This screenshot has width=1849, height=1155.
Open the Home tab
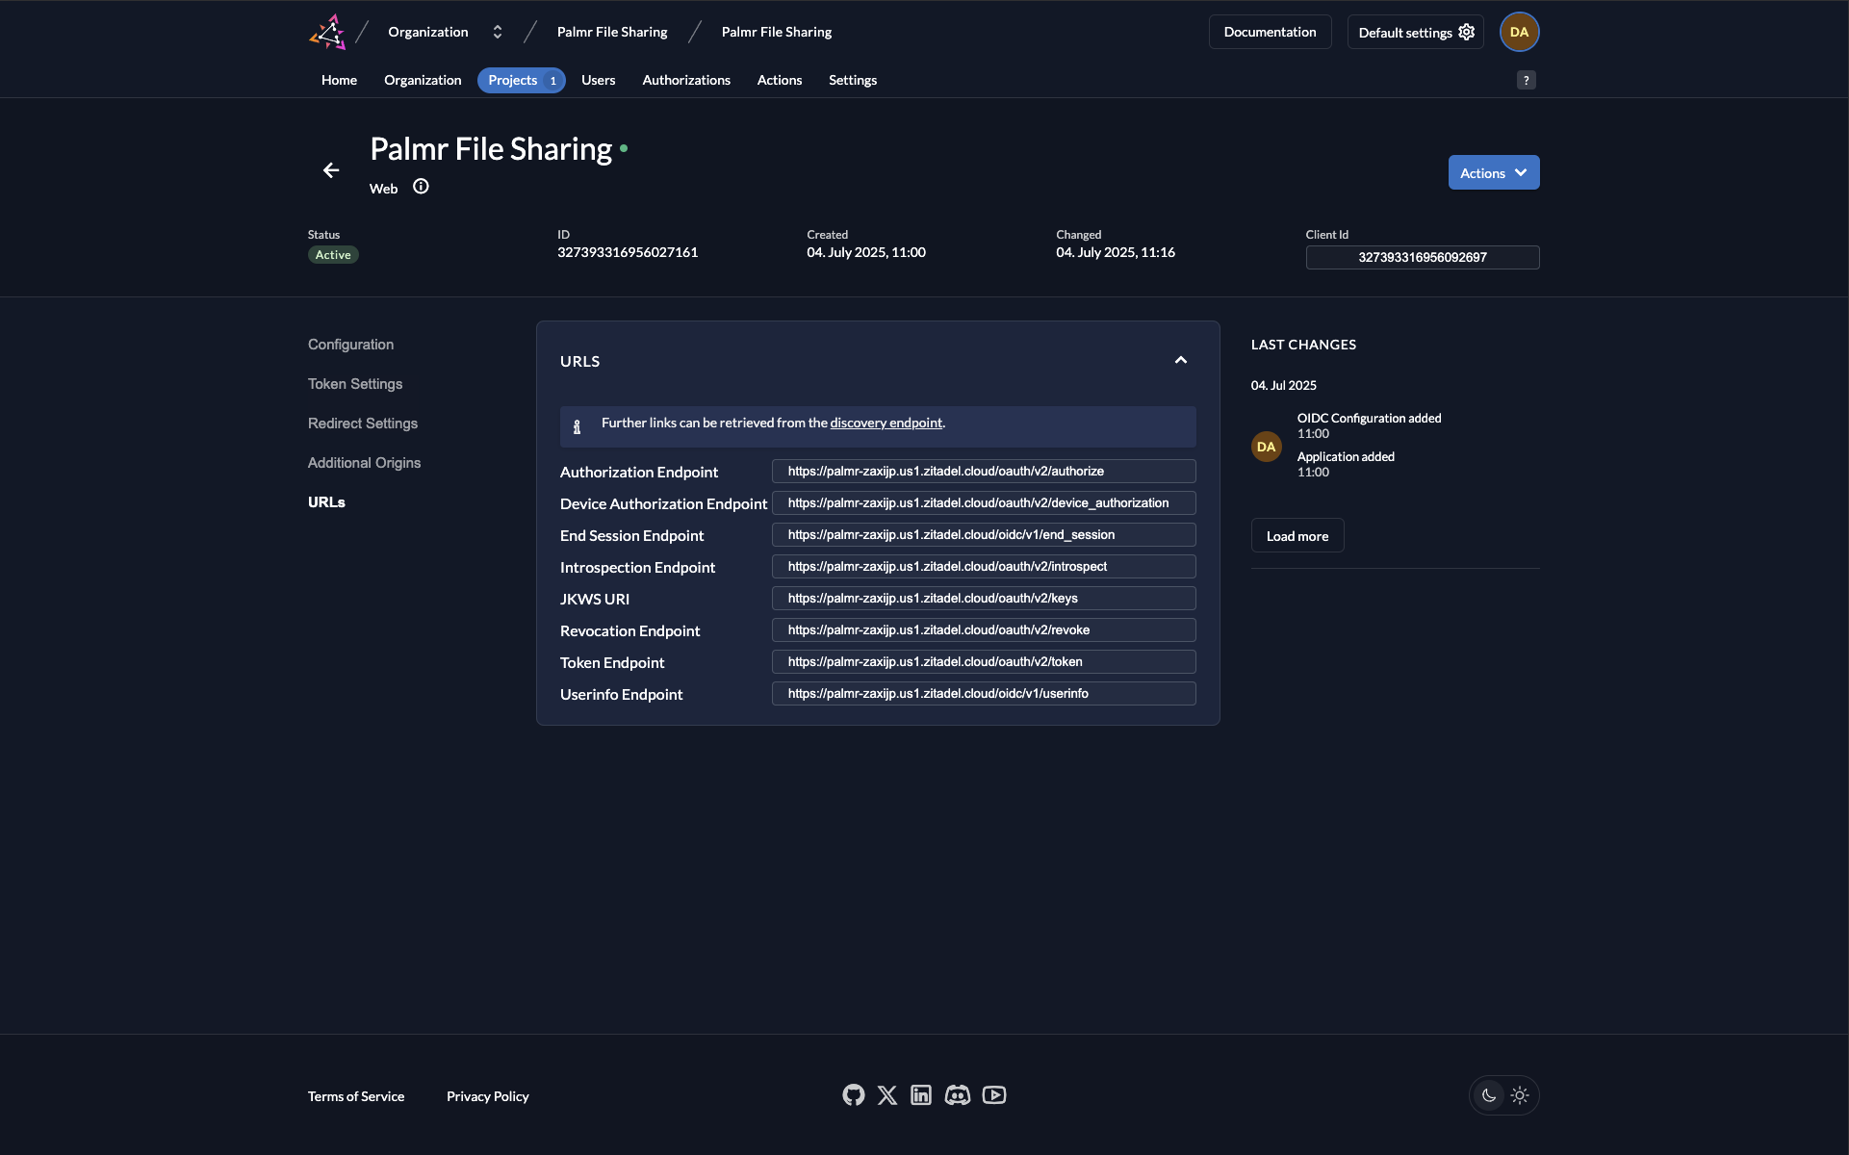[339, 80]
